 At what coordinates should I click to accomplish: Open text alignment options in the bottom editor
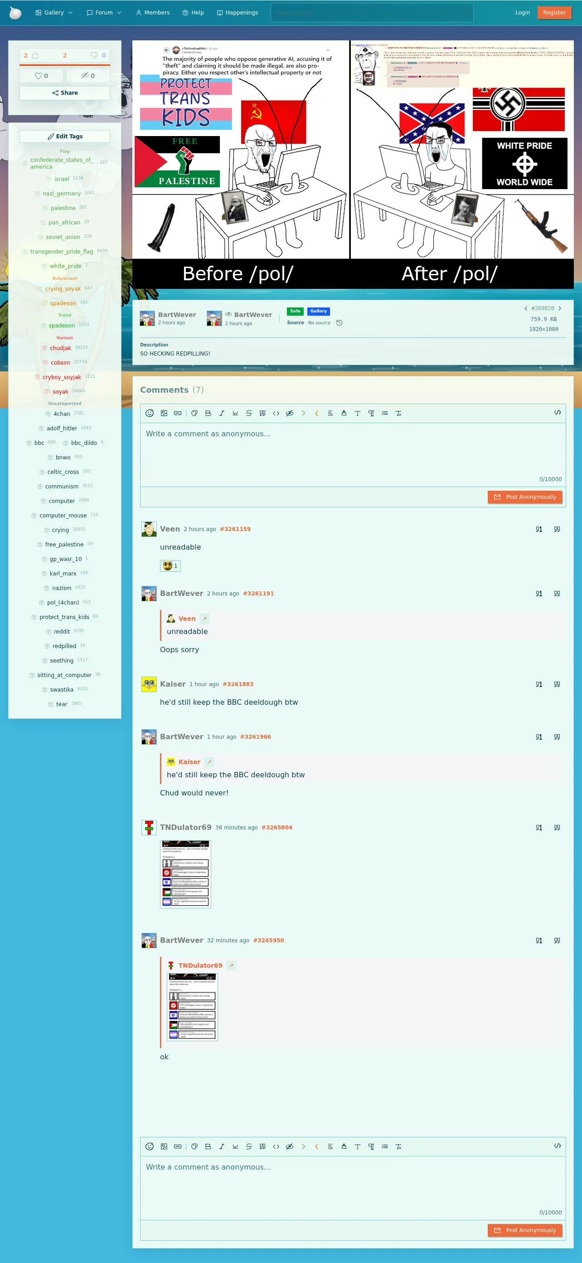(x=330, y=1146)
